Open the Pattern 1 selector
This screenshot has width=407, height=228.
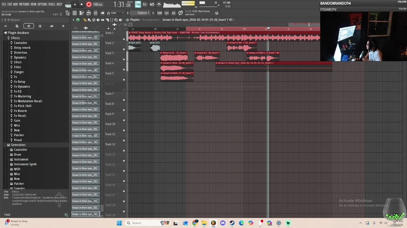[x=143, y=13]
